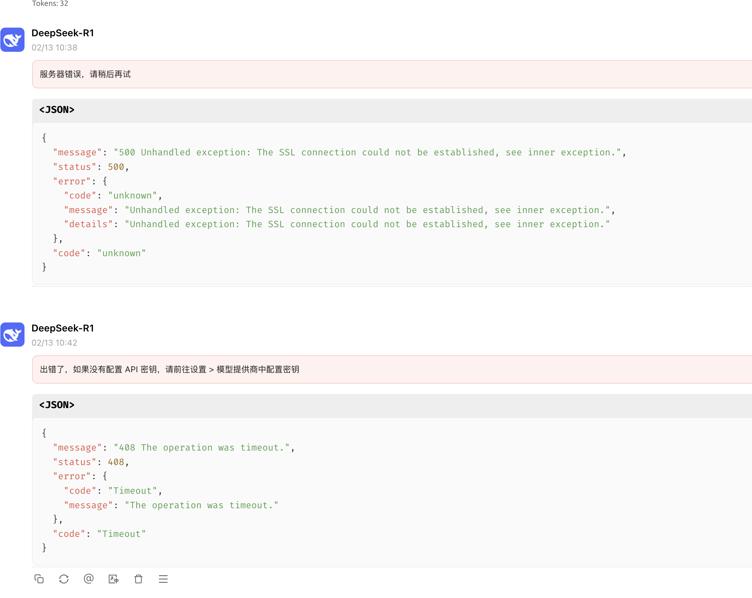Click the "Tokens: 32" label
Screen dimensions: 752x598
coord(50,3)
